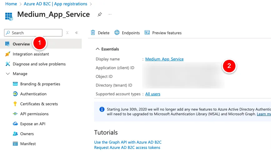Collapse the sidebar with double chevron
The width and height of the screenshot is (271, 157).
76,33
